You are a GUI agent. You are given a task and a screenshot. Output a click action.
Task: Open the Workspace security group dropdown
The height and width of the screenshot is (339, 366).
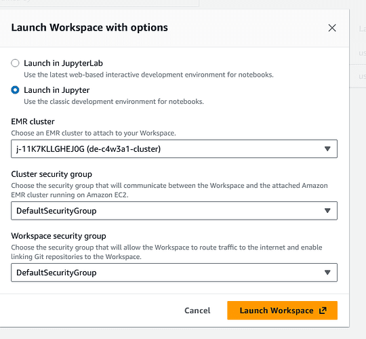[x=174, y=273]
